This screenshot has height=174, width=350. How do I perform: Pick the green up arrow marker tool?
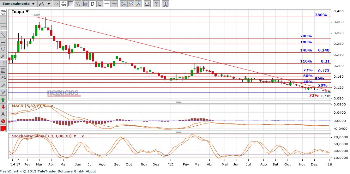tap(3, 99)
